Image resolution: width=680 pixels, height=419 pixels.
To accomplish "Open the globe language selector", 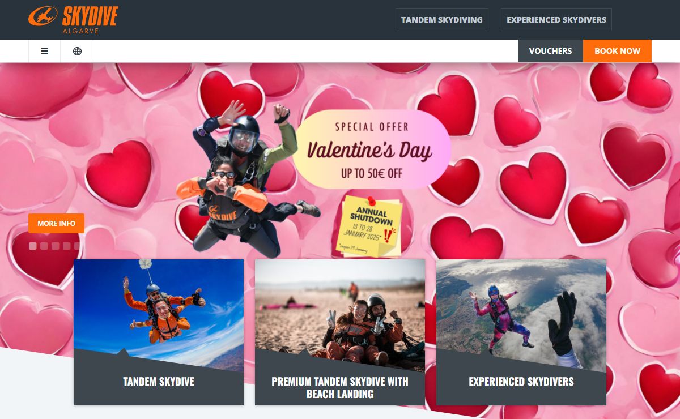I will tap(77, 51).
